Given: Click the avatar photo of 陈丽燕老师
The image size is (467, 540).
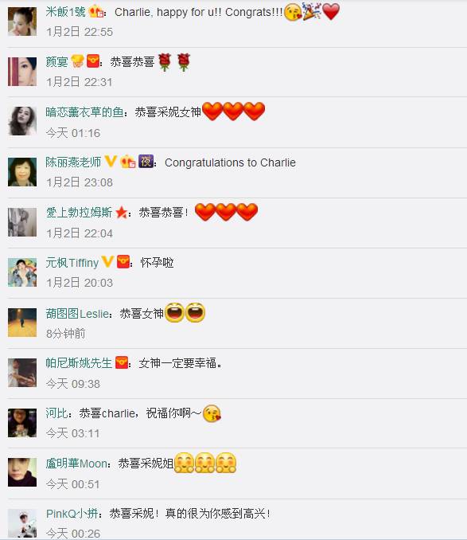Looking at the screenshot, I should click(22, 172).
